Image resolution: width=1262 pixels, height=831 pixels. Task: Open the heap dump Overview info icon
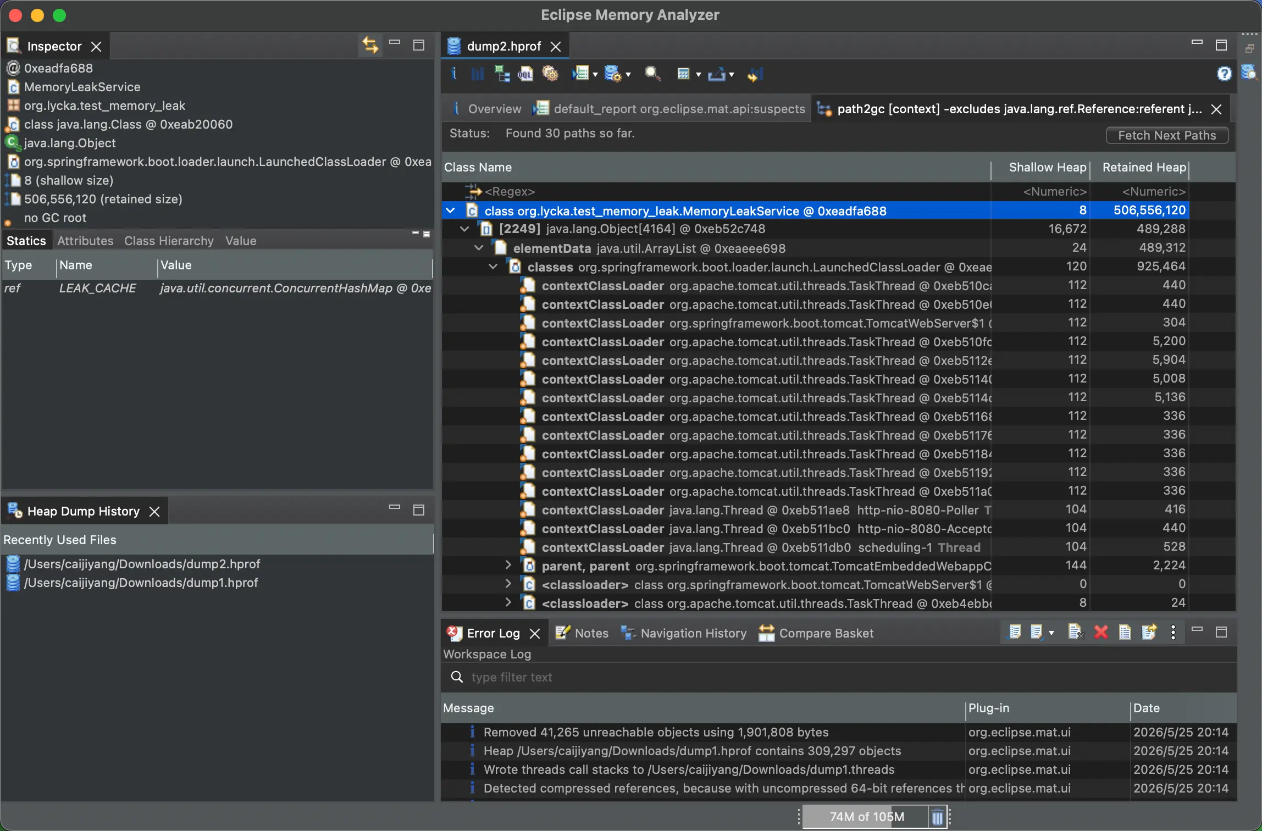coord(454,74)
